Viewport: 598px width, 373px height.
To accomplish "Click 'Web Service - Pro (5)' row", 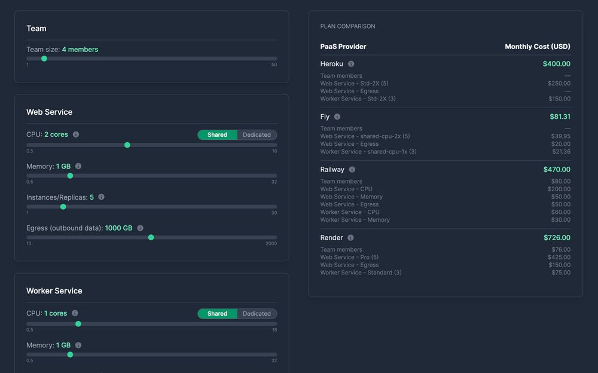I will pyautogui.click(x=446, y=257).
